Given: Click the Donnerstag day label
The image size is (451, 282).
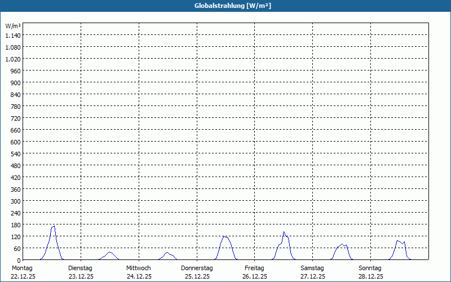Looking at the screenshot, I should pyautogui.click(x=197, y=268).
